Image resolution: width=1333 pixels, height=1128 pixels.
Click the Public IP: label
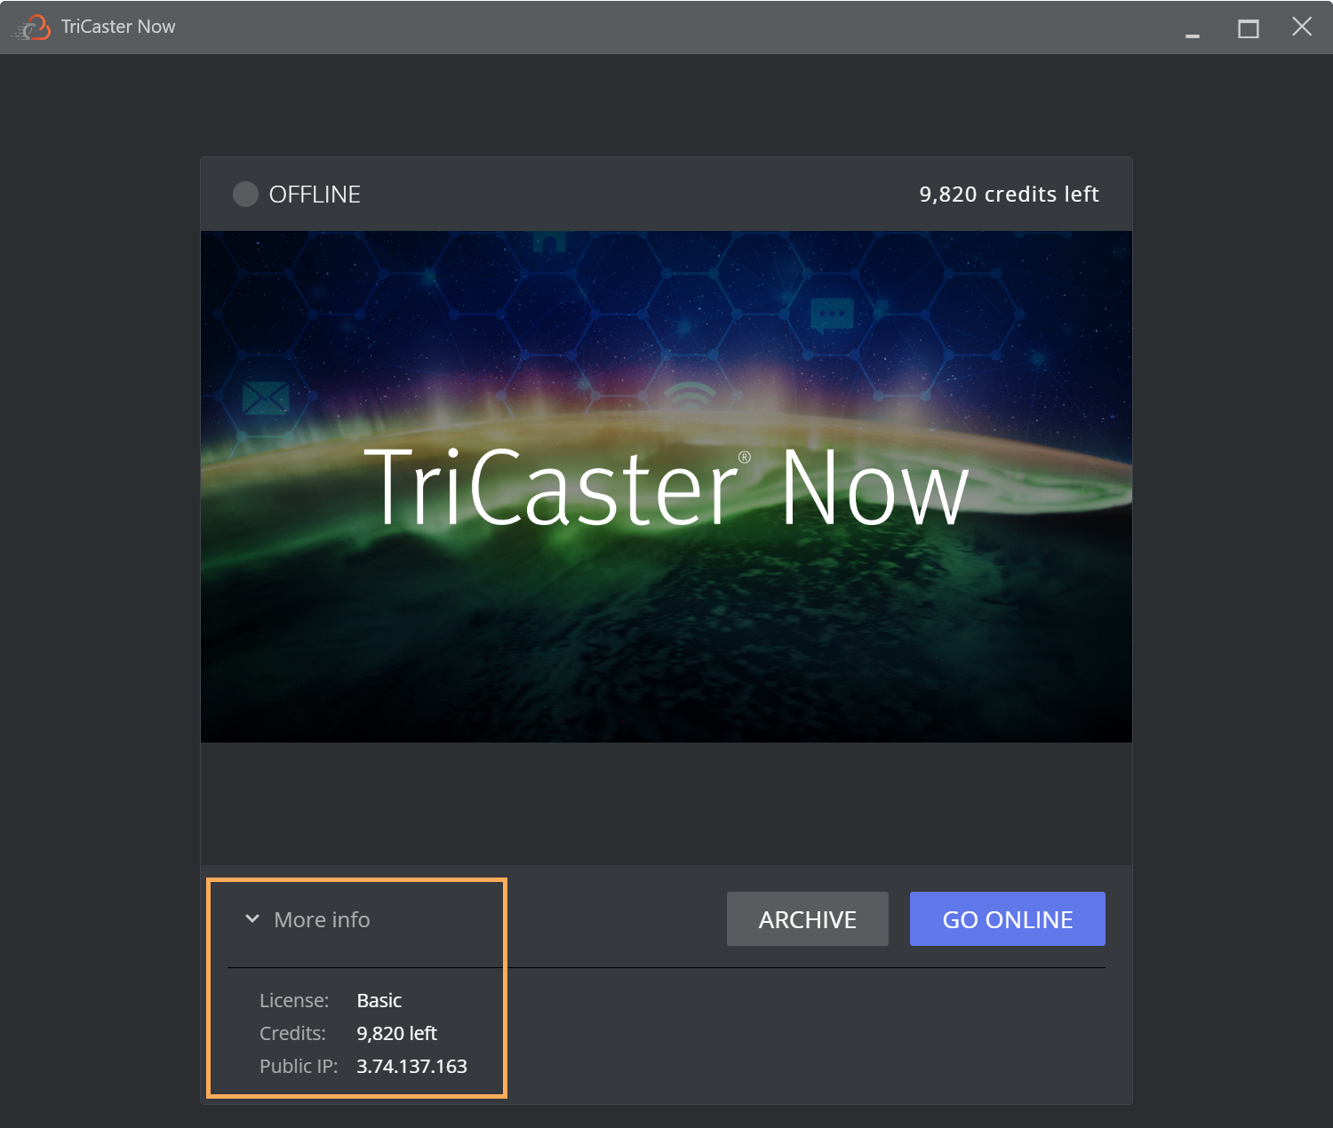pyautogui.click(x=299, y=1066)
